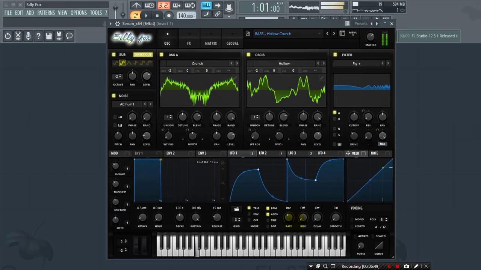481x270 pixels.
Task: Open the Flg + filter type menu
Action: 357,63
